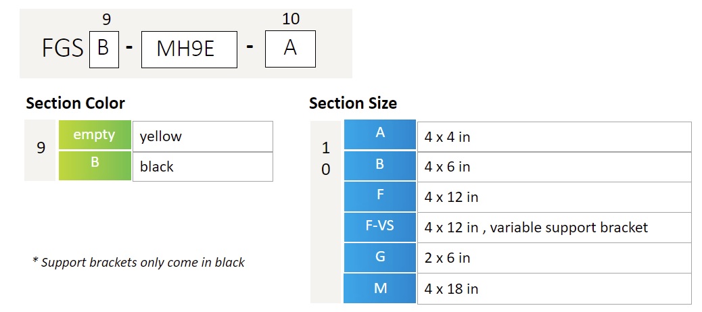This screenshot has height=312, width=702.
Task: Click the 4 x 6 in cell
Action: click(x=555, y=167)
